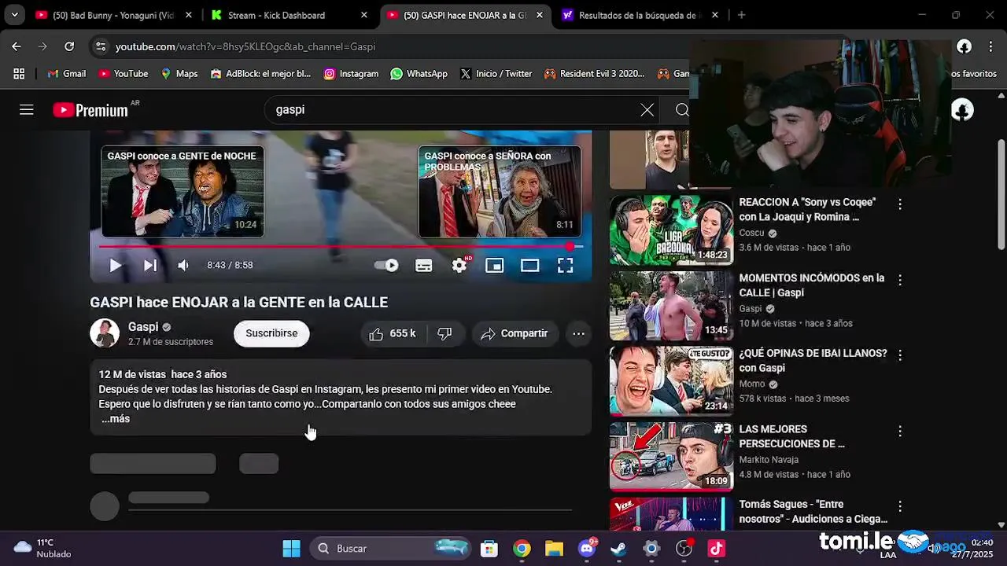Open end-screen card GASPI conoce a SEÑORA
Image resolution: width=1007 pixels, height=566 pixels.
click(x=500, y=191)
